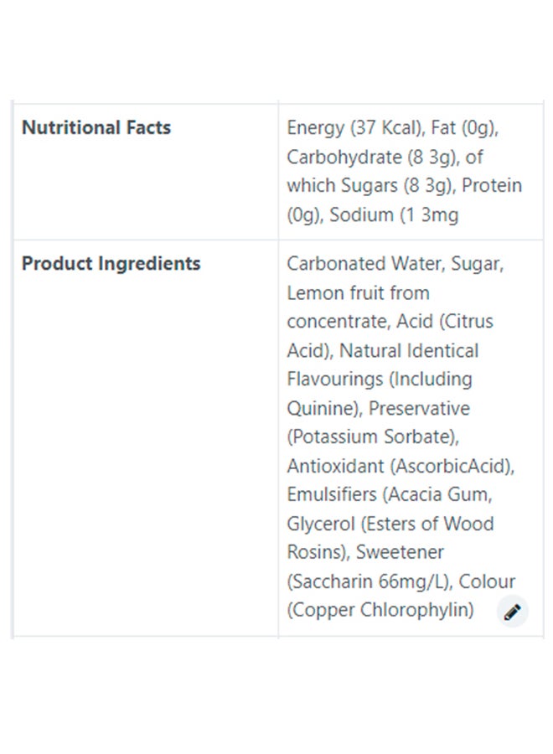Click the Natural Identical text
The height and width of the screenshot is (754, 553).
tap(409, 350)
